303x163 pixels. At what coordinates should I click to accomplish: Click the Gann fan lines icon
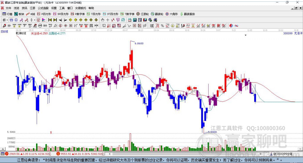click(109, 26)
